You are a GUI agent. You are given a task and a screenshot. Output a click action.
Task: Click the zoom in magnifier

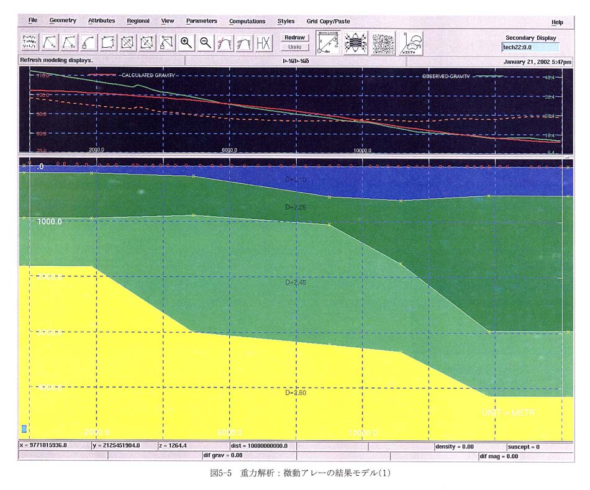[x=186, y=42]
